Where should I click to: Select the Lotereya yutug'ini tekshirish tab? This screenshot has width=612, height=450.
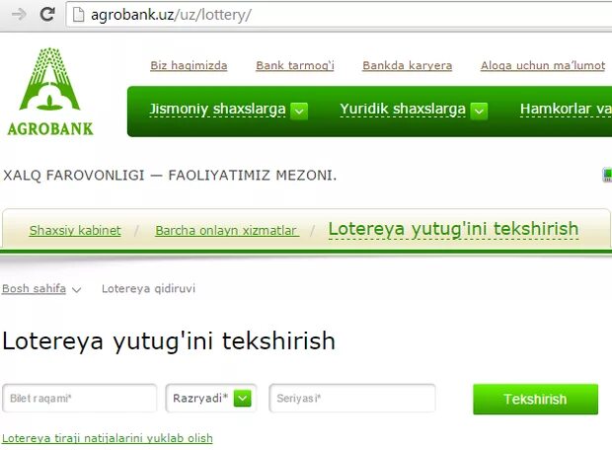coord(453,230)
